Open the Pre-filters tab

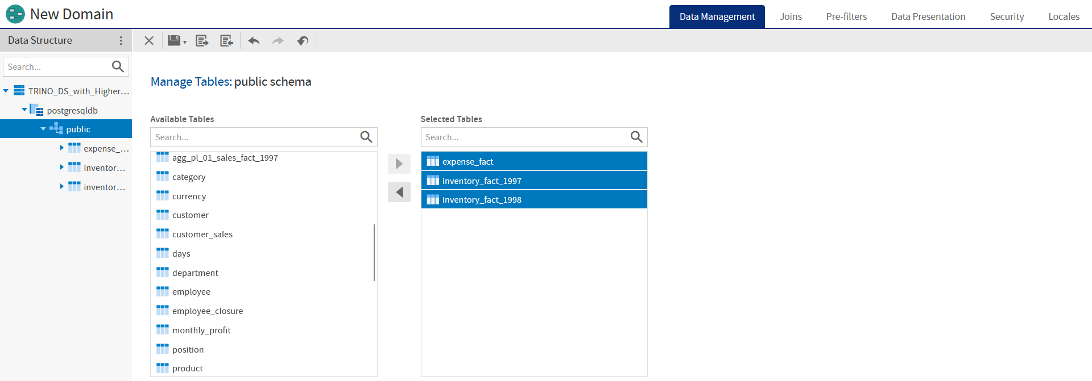846,16
